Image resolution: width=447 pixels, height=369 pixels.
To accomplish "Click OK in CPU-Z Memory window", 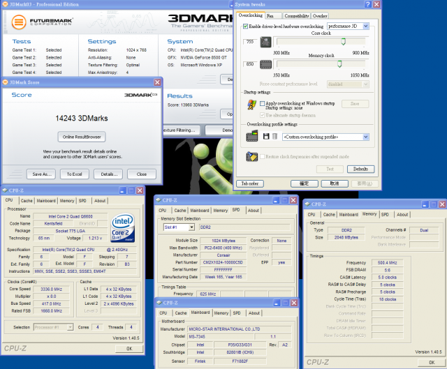I will pyautogui.click(x=432, y=362).
